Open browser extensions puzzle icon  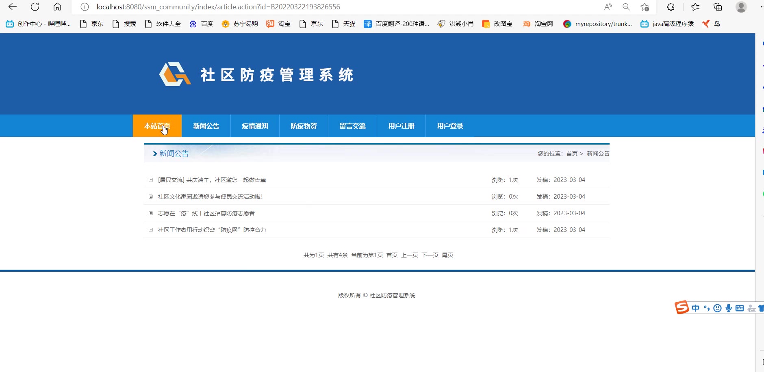coord(671,7)
